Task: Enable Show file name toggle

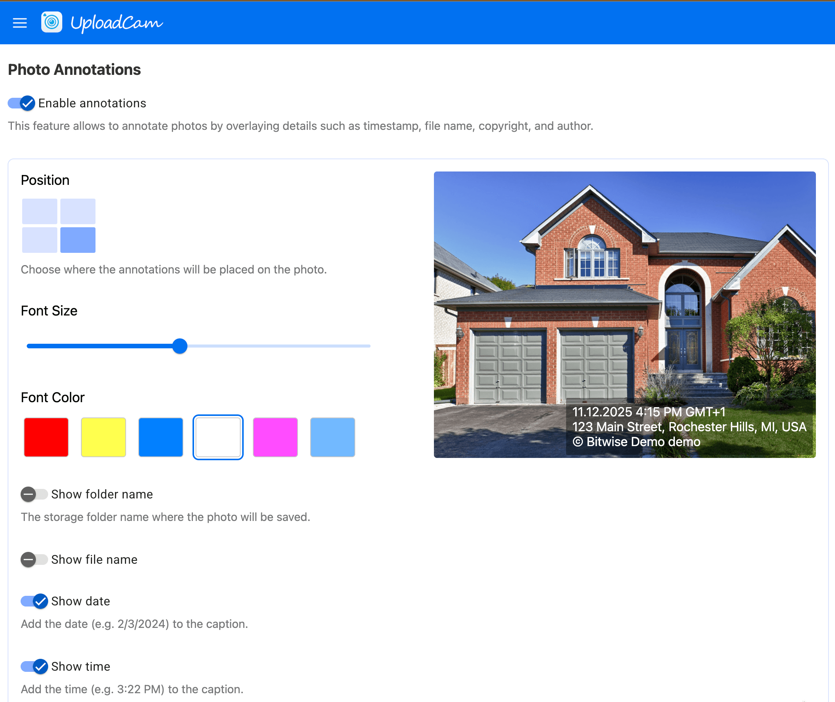Action: [34, 560]
